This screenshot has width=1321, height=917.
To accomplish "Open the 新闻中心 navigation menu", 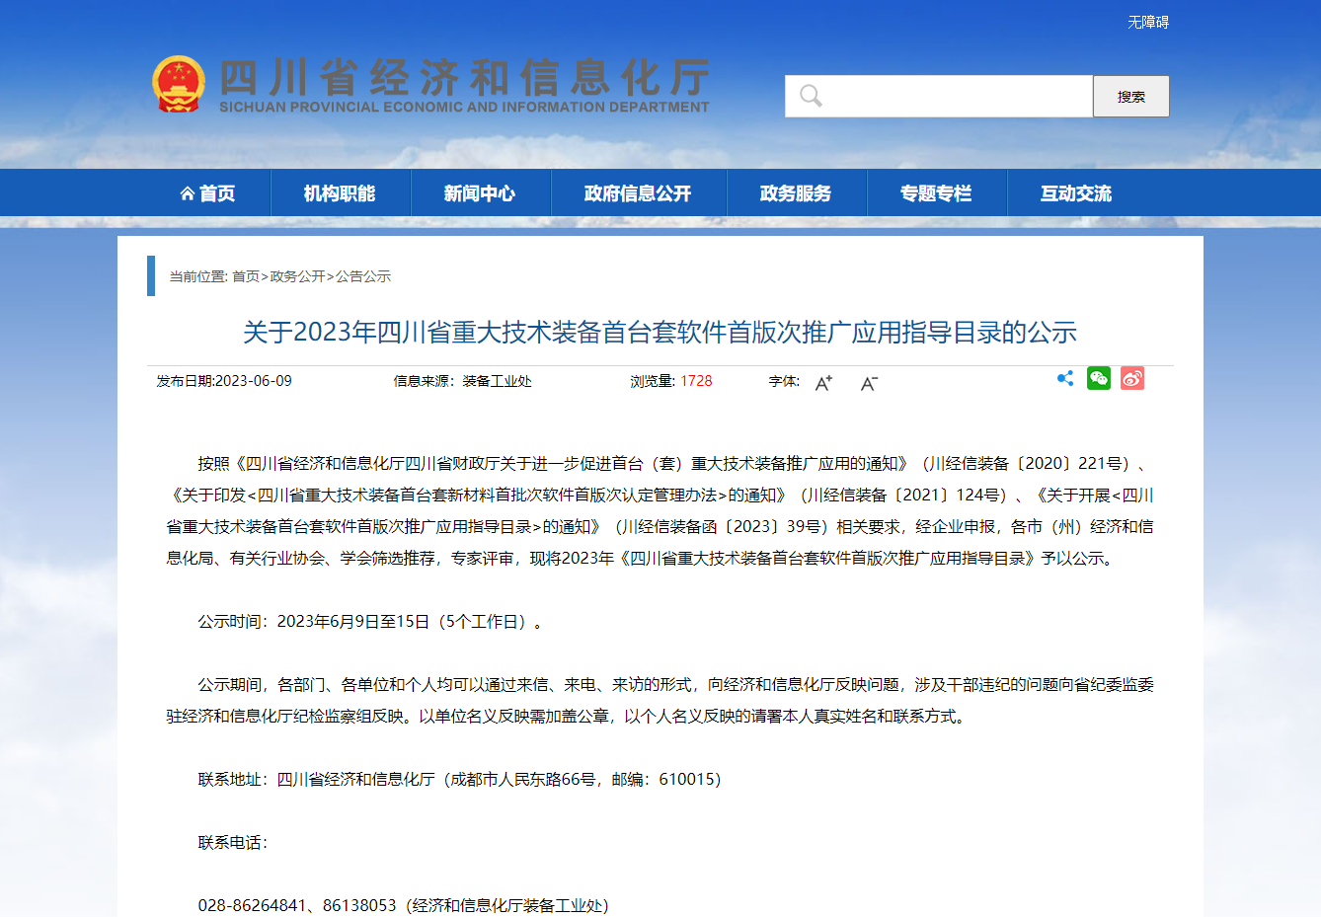I will 481,192.
